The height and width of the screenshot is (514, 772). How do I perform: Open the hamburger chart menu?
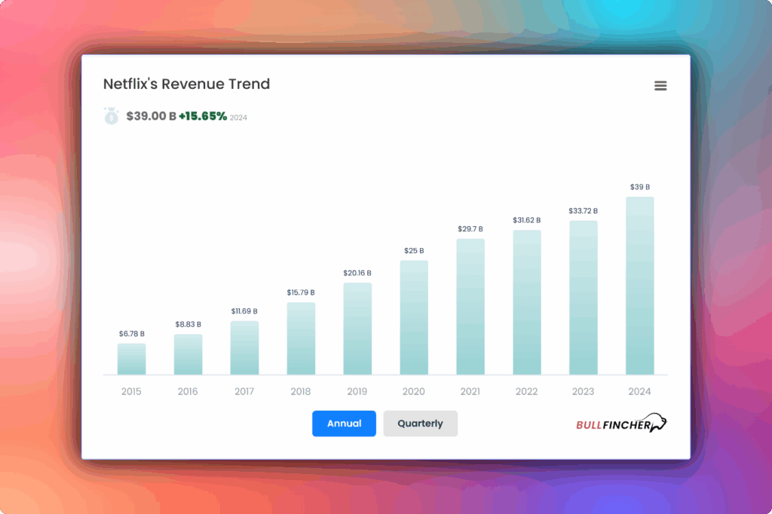pos(660,86)
